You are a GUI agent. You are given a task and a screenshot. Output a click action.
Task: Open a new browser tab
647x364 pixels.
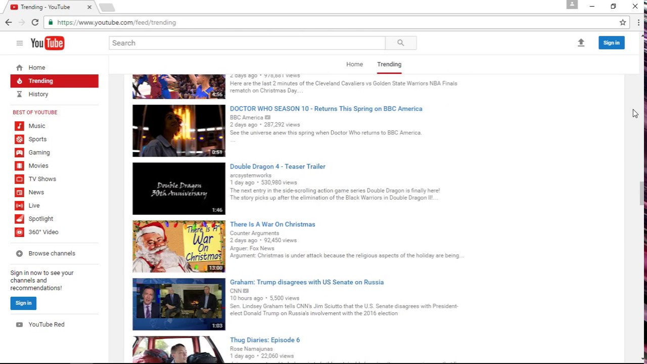[x=107, y=7]
